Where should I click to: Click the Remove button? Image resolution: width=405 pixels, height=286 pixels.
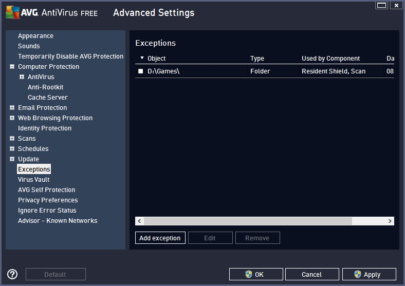257,238
